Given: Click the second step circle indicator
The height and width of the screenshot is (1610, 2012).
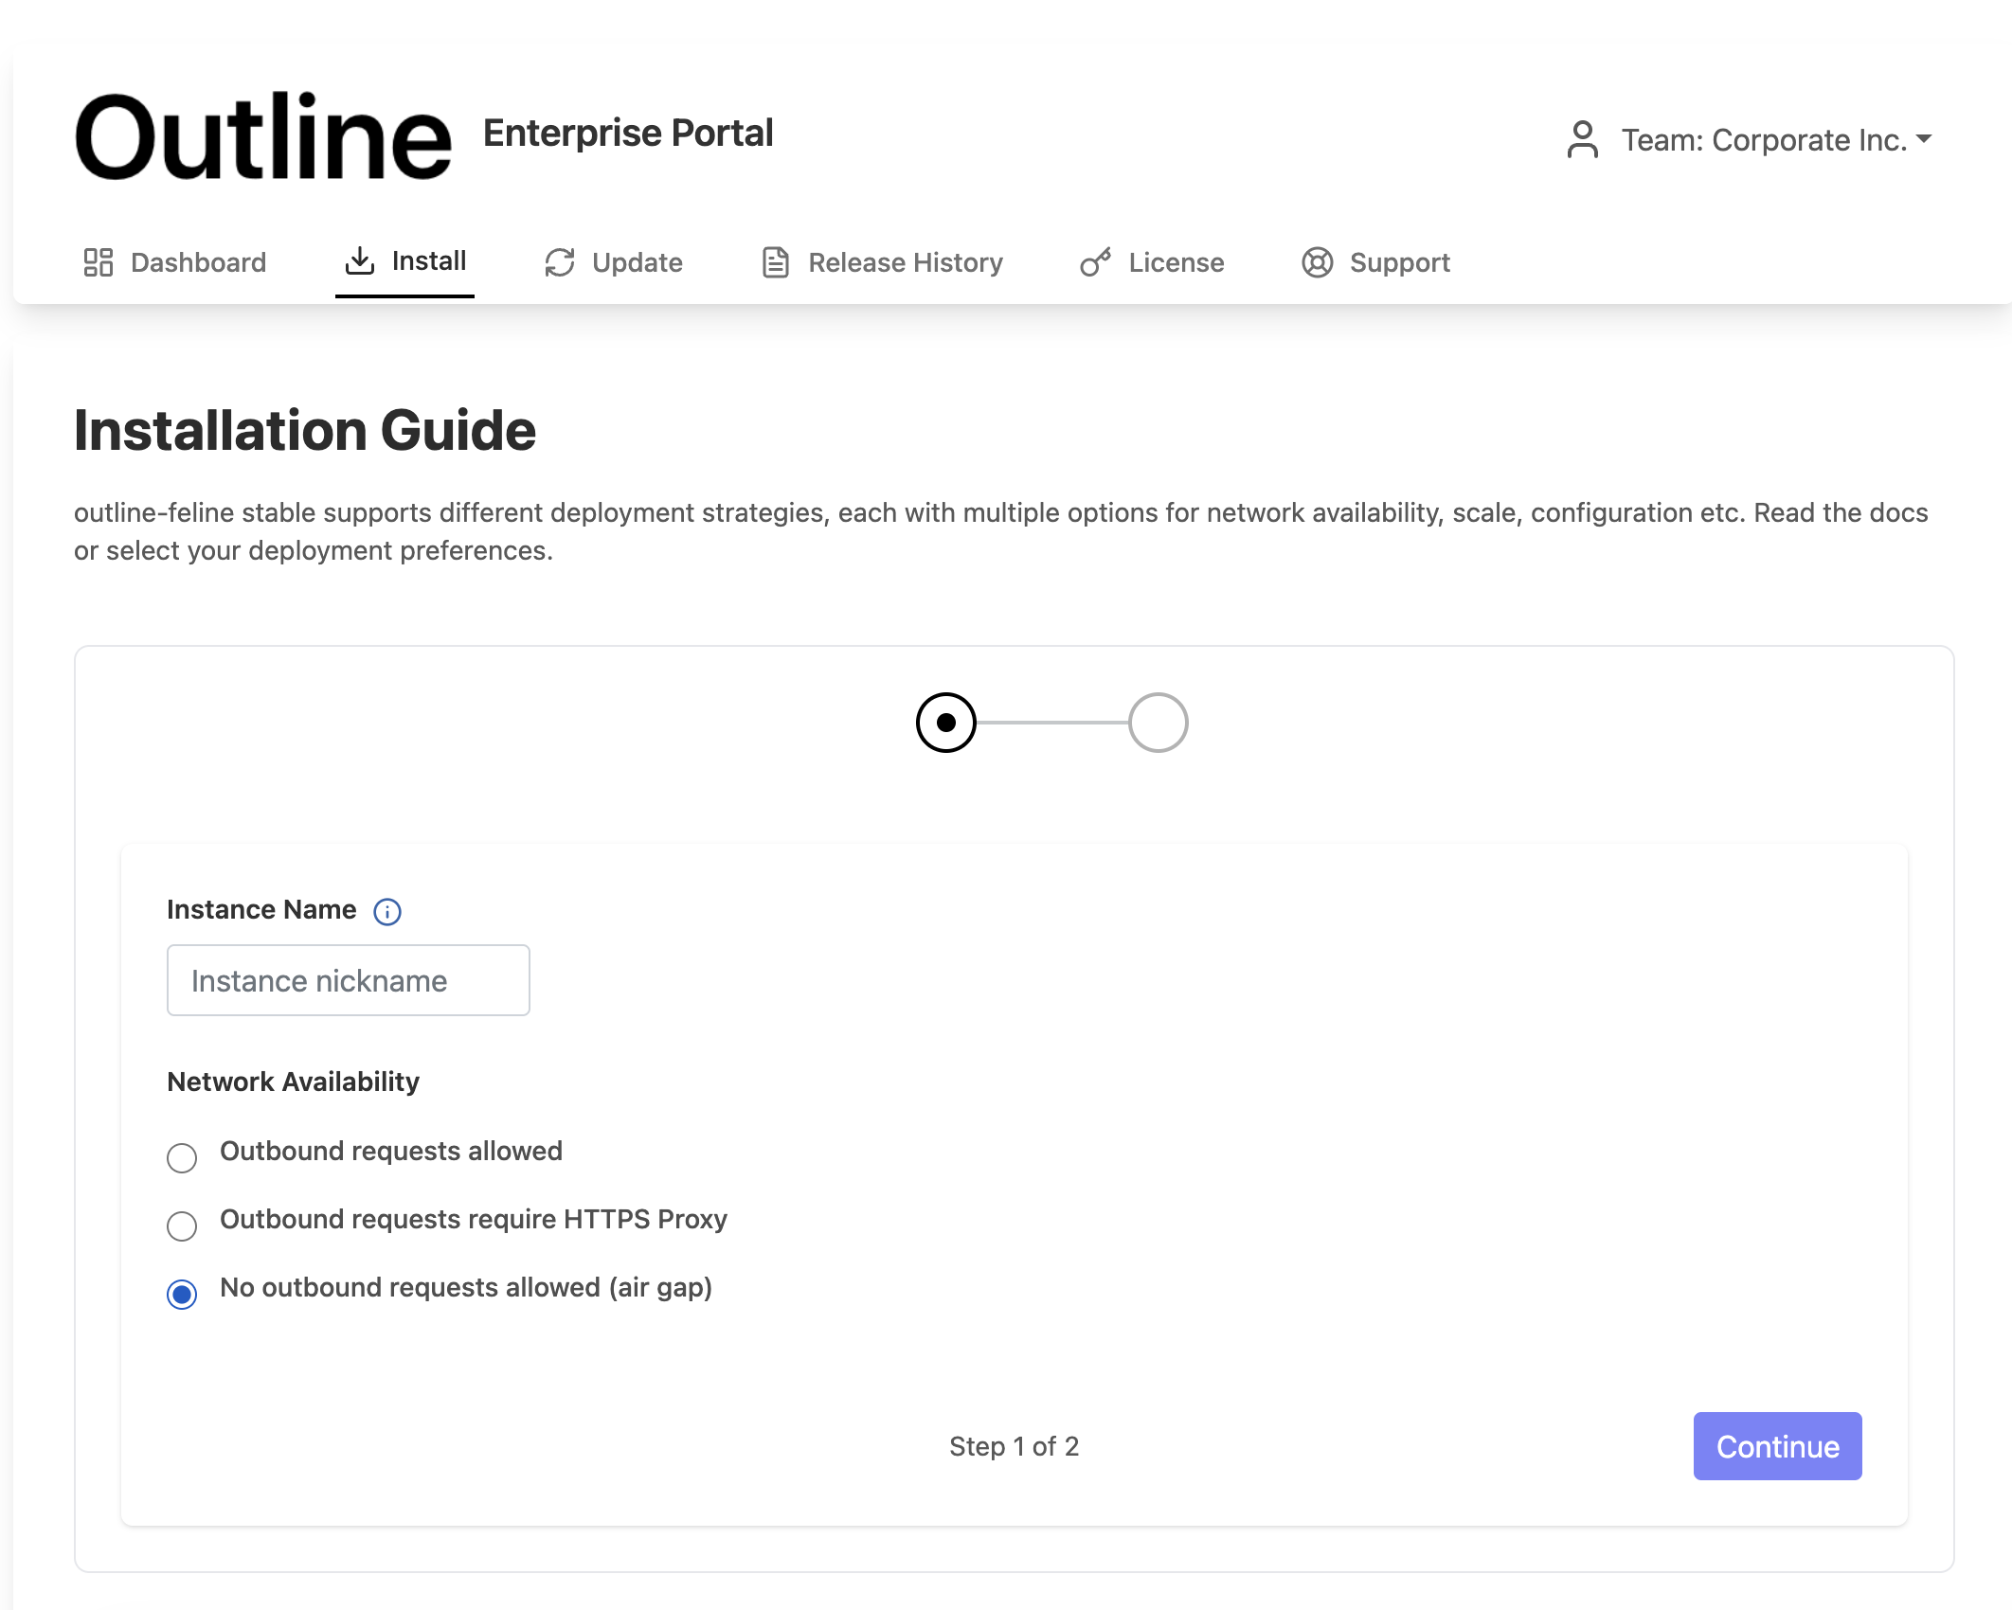Looking at the screenshot, I should (x=1158, y=723).
